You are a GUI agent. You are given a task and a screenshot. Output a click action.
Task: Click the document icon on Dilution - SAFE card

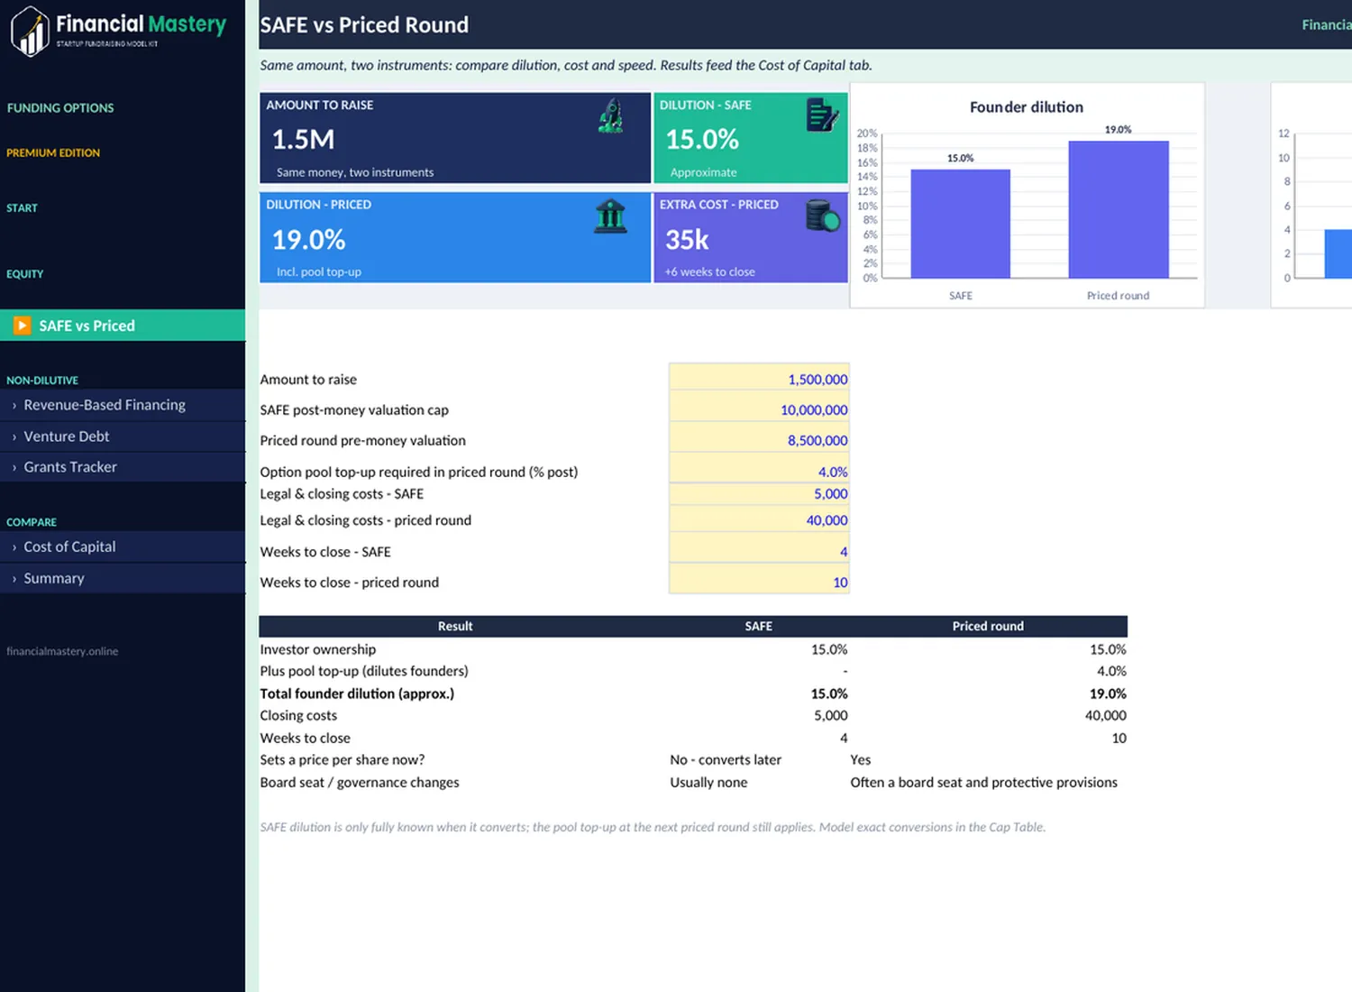coord(822,115)
